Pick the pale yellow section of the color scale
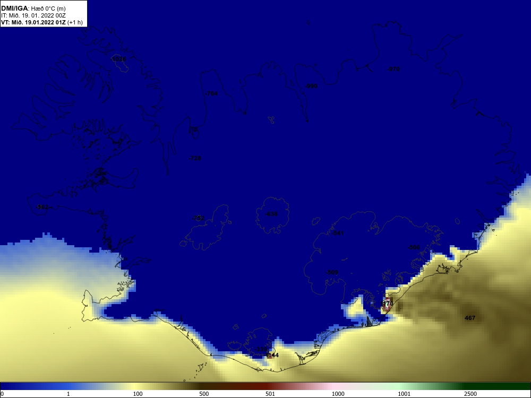 (135, 386)
